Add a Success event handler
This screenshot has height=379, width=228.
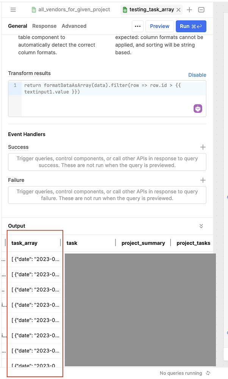tap(203, 147)
